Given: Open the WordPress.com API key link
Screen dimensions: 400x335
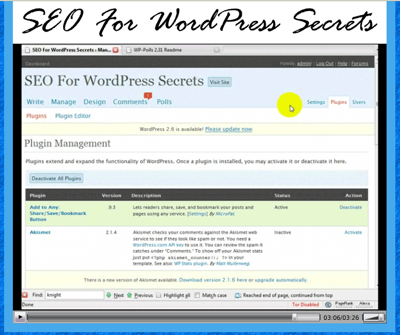Looking at the screenshot, I should 158,245.
